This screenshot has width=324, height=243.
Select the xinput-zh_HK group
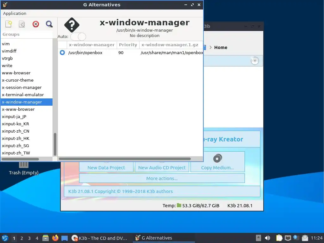27,139
